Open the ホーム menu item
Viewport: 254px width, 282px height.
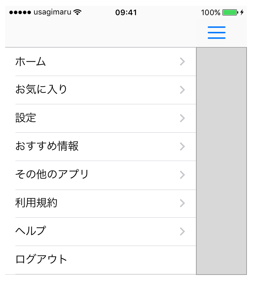coord(31,61)
